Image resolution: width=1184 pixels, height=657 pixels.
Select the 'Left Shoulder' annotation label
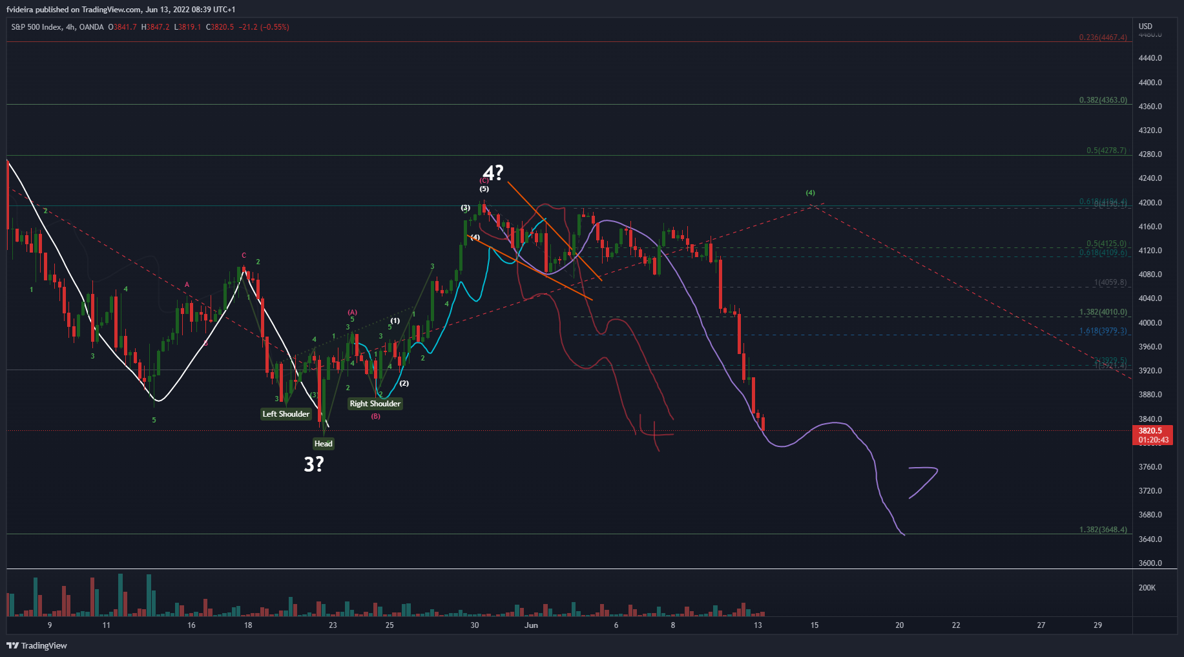[286, 414]
